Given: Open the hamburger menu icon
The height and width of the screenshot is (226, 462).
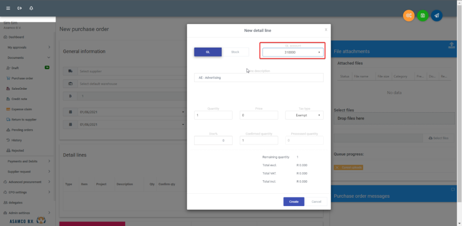Looking at the screenshot, I should [8, 8].
